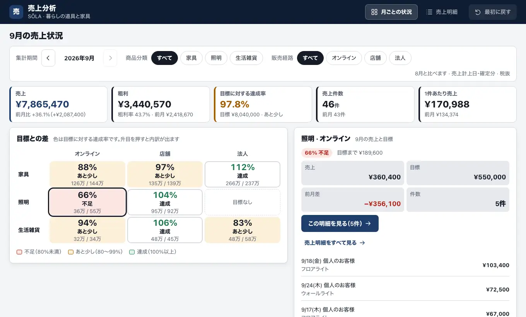The width and height of the screenshot is (526, 317).
Task: Click the orange あと少し legend swatch
Action: click(x=71, y=252)
